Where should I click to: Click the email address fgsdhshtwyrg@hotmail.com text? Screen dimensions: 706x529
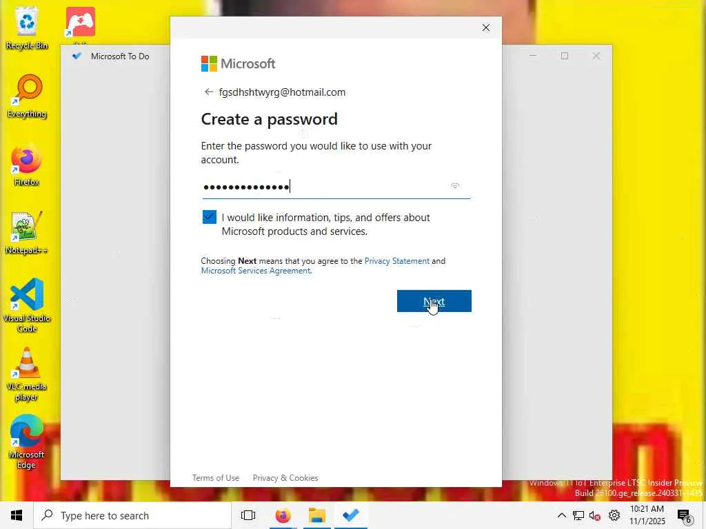(x=282, y=92)
